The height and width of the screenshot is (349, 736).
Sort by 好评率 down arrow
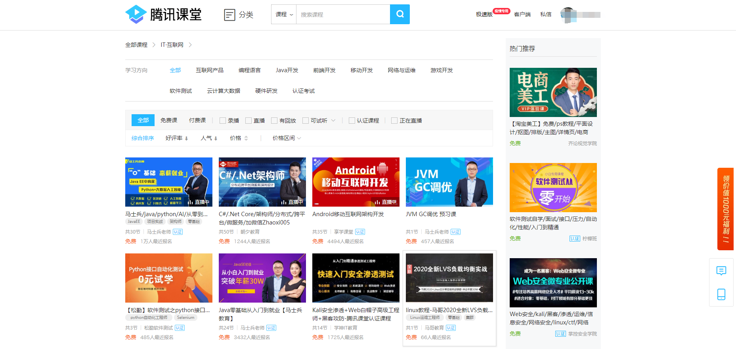click(x=186, y=138)
